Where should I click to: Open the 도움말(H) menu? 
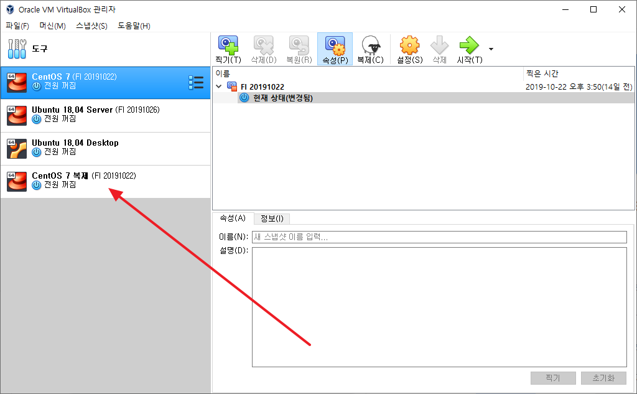134,26
